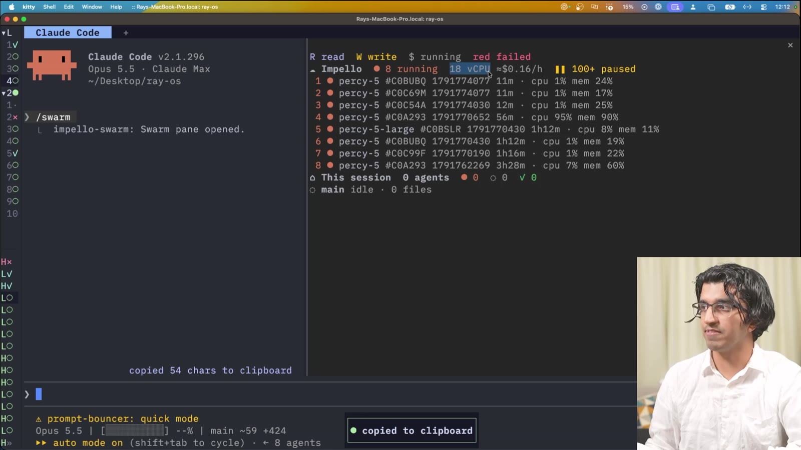Add a new tab with plus button
The image size is (801, 450).
126,33
